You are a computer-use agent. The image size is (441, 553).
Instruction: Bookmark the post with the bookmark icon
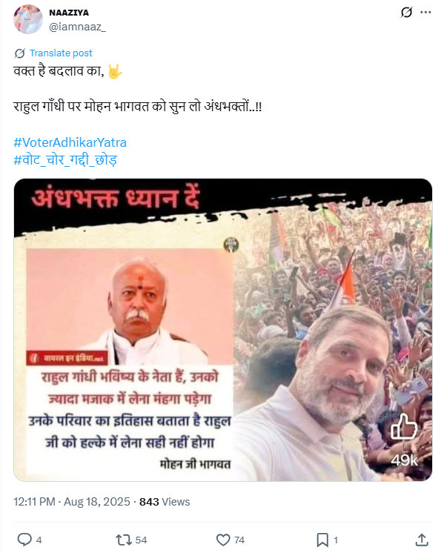(x=322, y=540)
